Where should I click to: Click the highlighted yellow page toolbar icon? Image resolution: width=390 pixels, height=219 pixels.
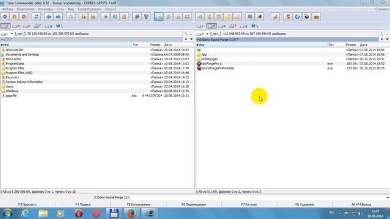(158, 16)
